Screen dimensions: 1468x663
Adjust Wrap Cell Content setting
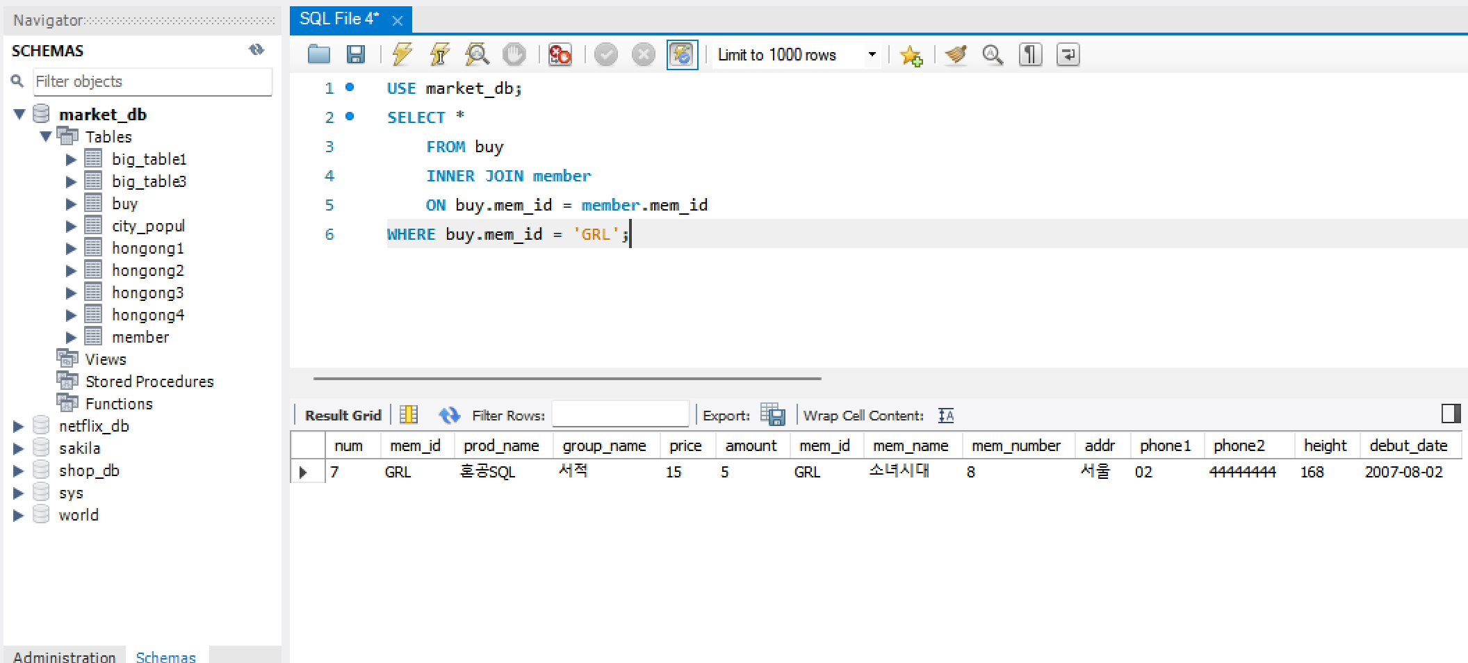945,415
